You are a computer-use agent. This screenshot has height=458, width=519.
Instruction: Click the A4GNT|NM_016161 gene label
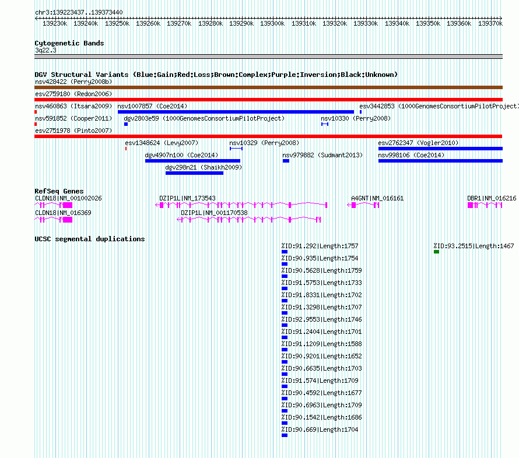point(377,198)
